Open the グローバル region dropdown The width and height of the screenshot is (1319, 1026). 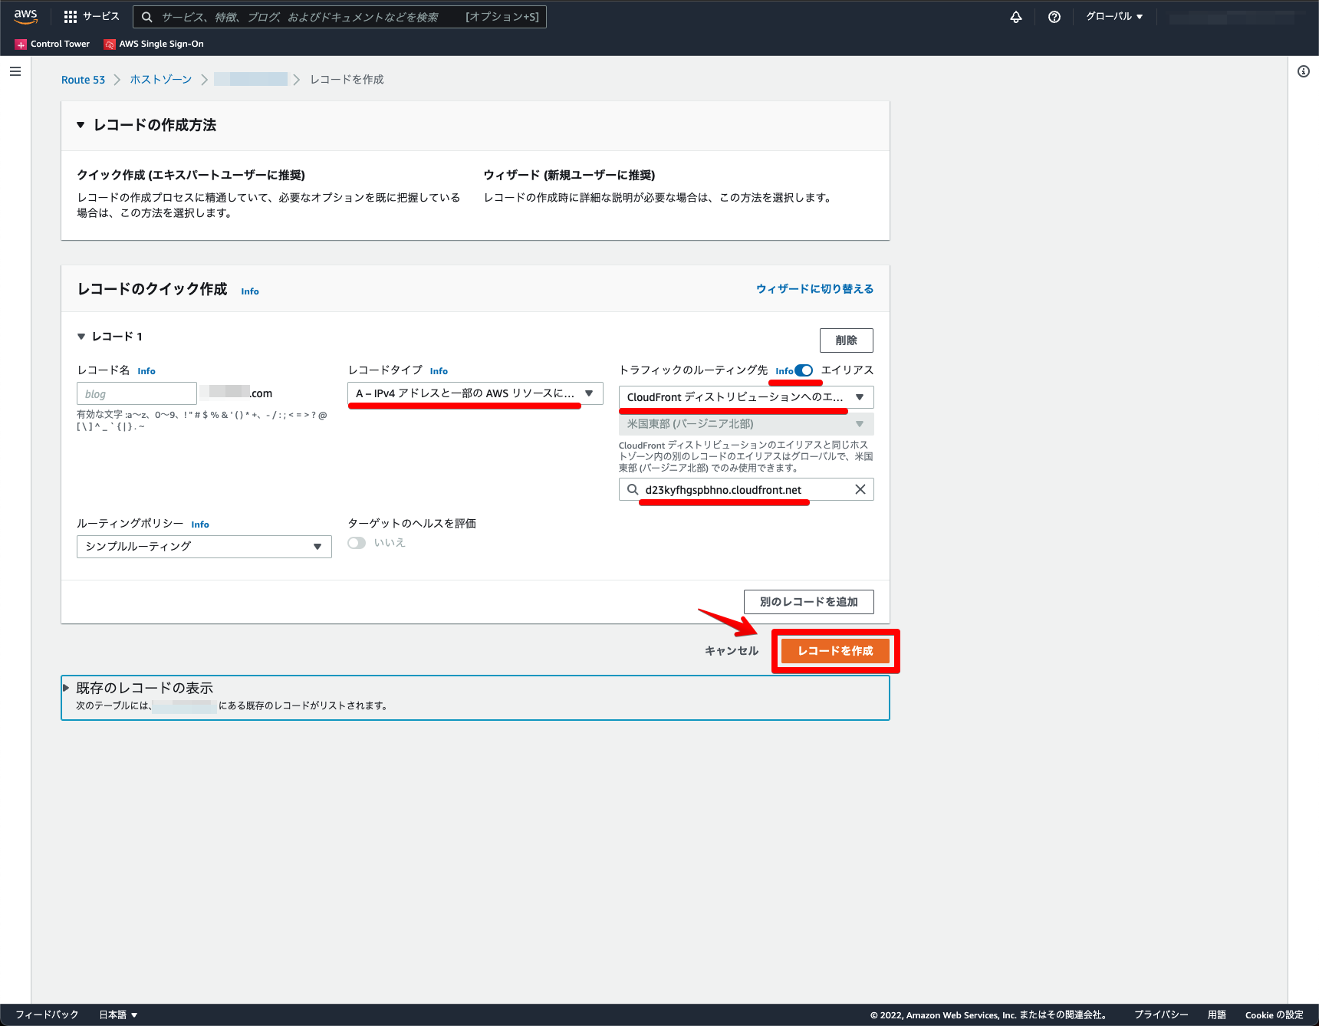click(x=1114, y=17)
